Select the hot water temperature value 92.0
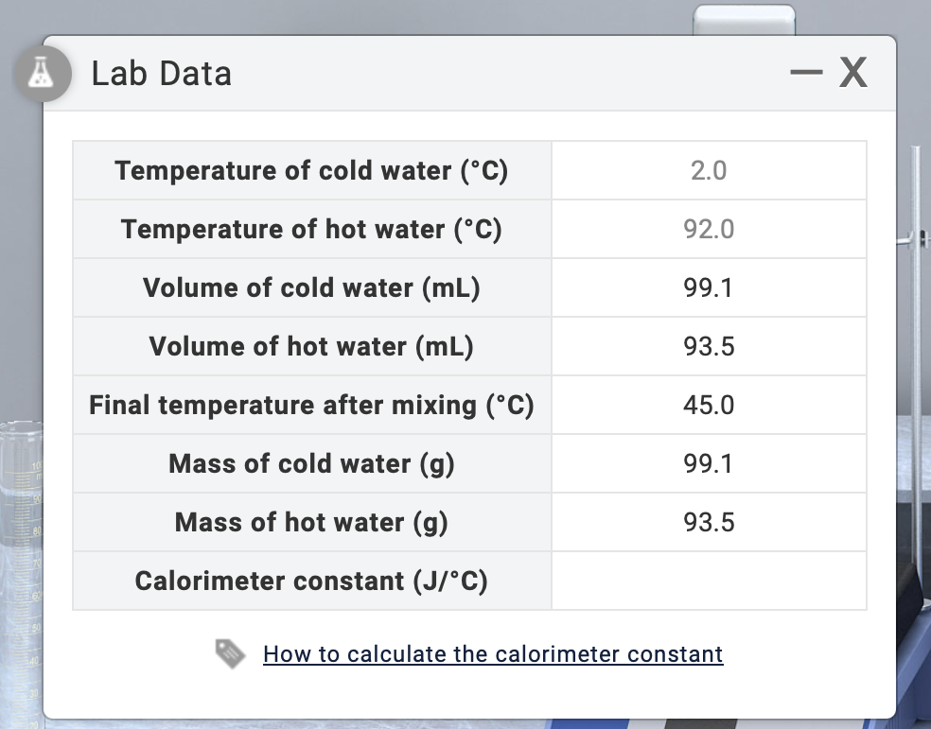931x729 pixels. (x=709, y=229)
